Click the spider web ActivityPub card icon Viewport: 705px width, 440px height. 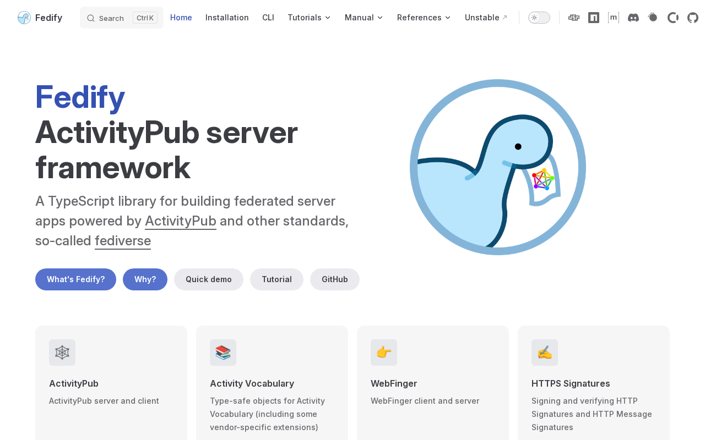(x=62, y=353)
